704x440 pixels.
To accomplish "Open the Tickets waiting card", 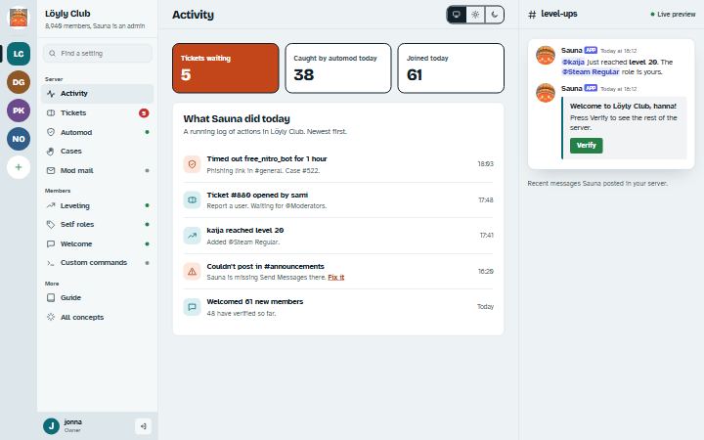I will point(226,68).
